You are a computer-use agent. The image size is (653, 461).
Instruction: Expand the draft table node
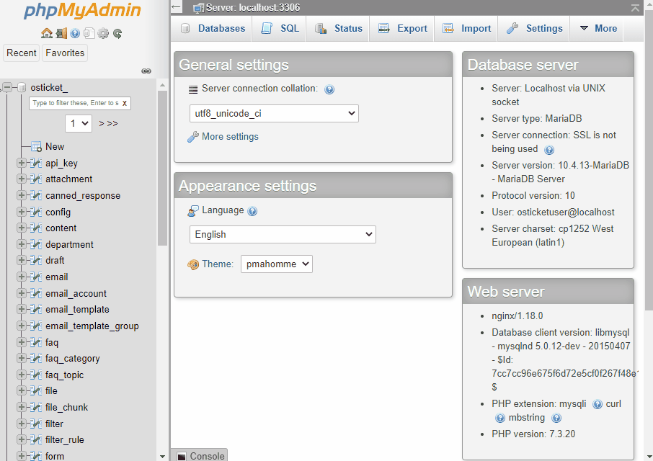[x=21, y=260]
